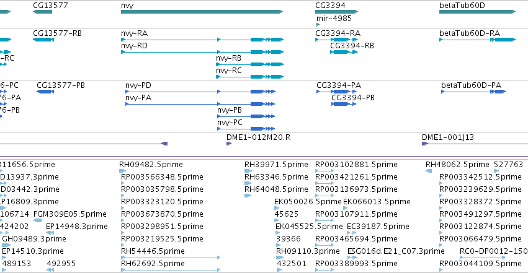Select the RP003566348.5prime label
The width and height of the screenshot is (528, 273).
(x=162, y=177)
